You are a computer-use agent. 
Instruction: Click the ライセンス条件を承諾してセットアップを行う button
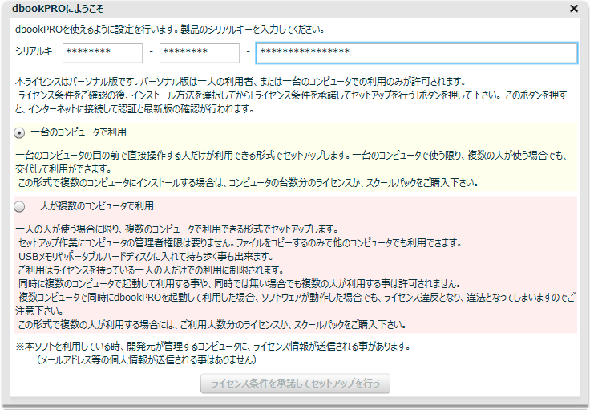[x=295, y=384]
